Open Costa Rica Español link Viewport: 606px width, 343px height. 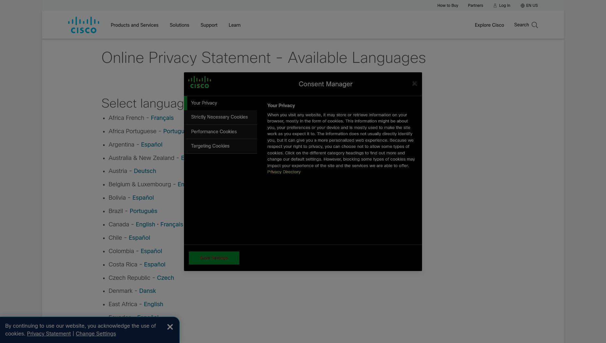[155, 264]
